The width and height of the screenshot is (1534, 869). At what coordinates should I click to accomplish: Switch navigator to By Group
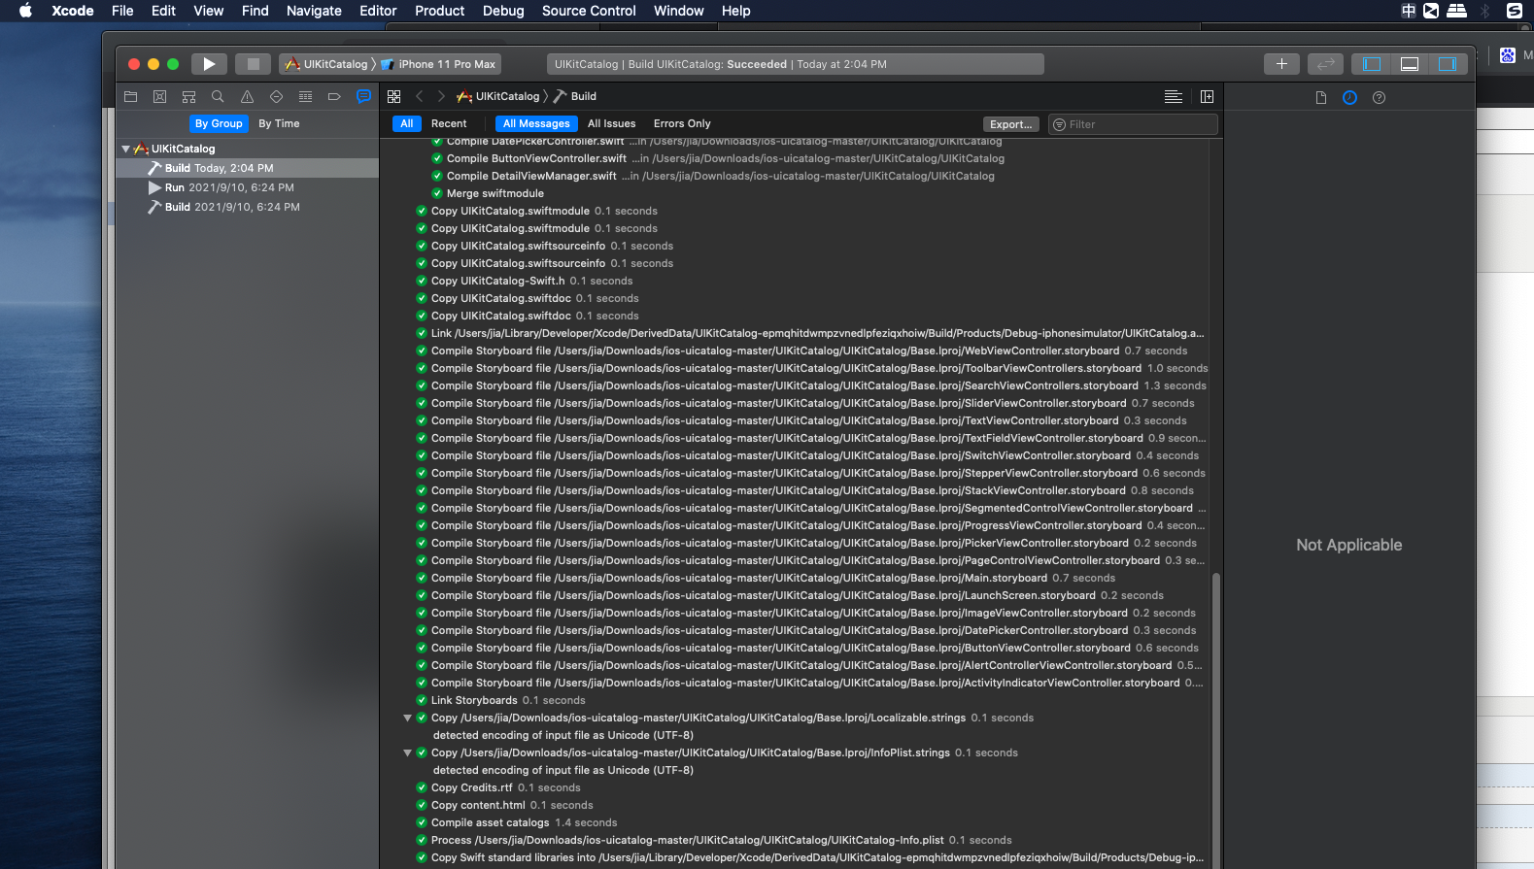pos(219,123)
